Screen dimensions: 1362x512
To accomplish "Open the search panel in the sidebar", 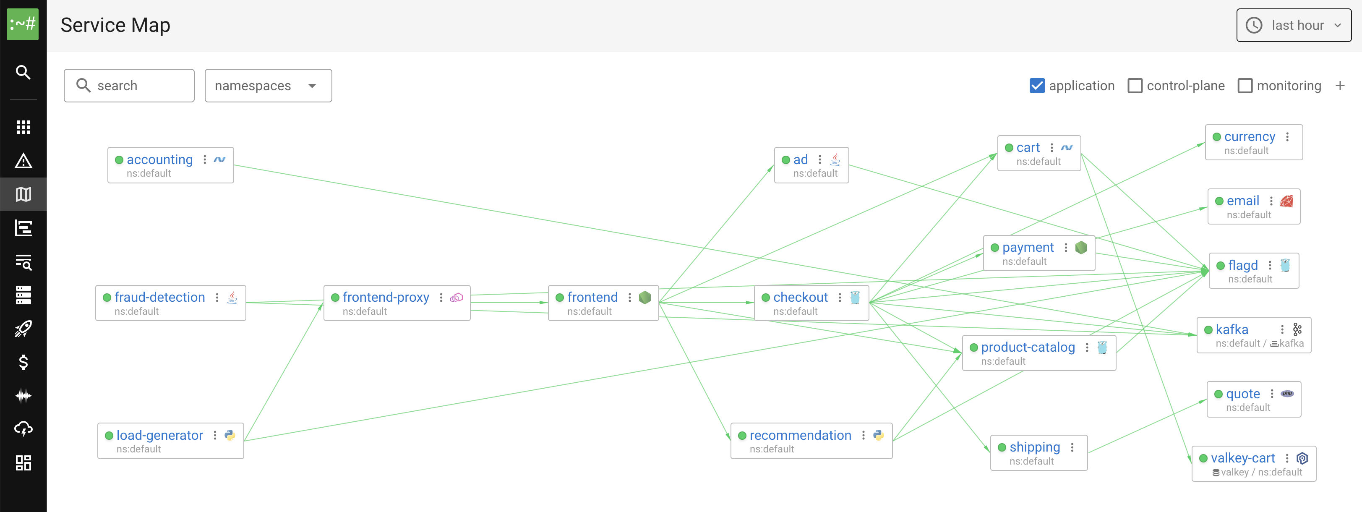I will click(x=23, y=73).
